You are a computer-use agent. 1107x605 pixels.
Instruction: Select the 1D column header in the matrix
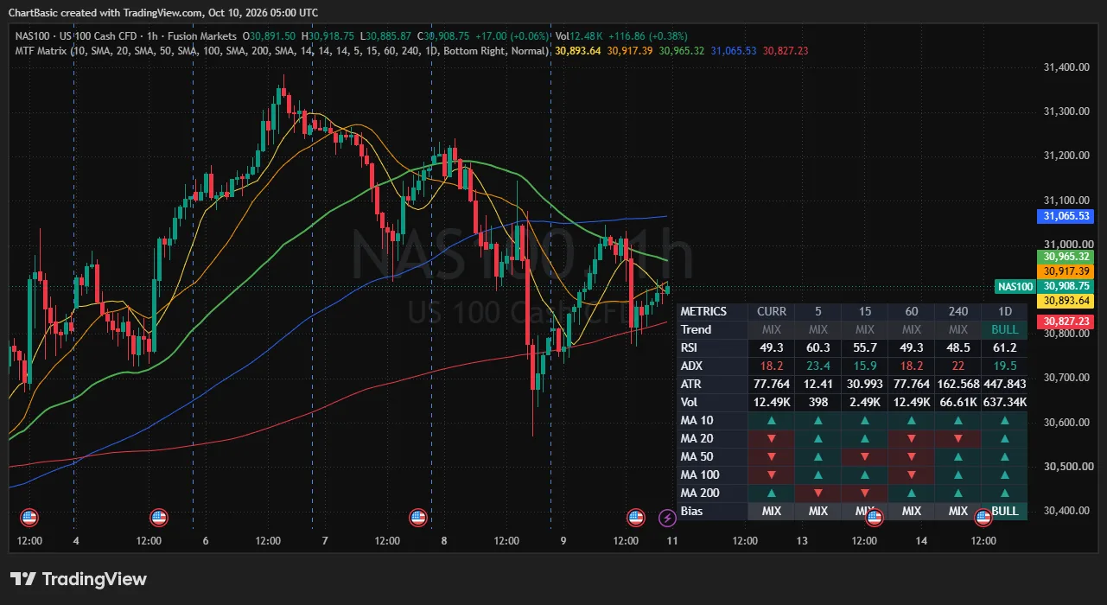coord(1005,311)
